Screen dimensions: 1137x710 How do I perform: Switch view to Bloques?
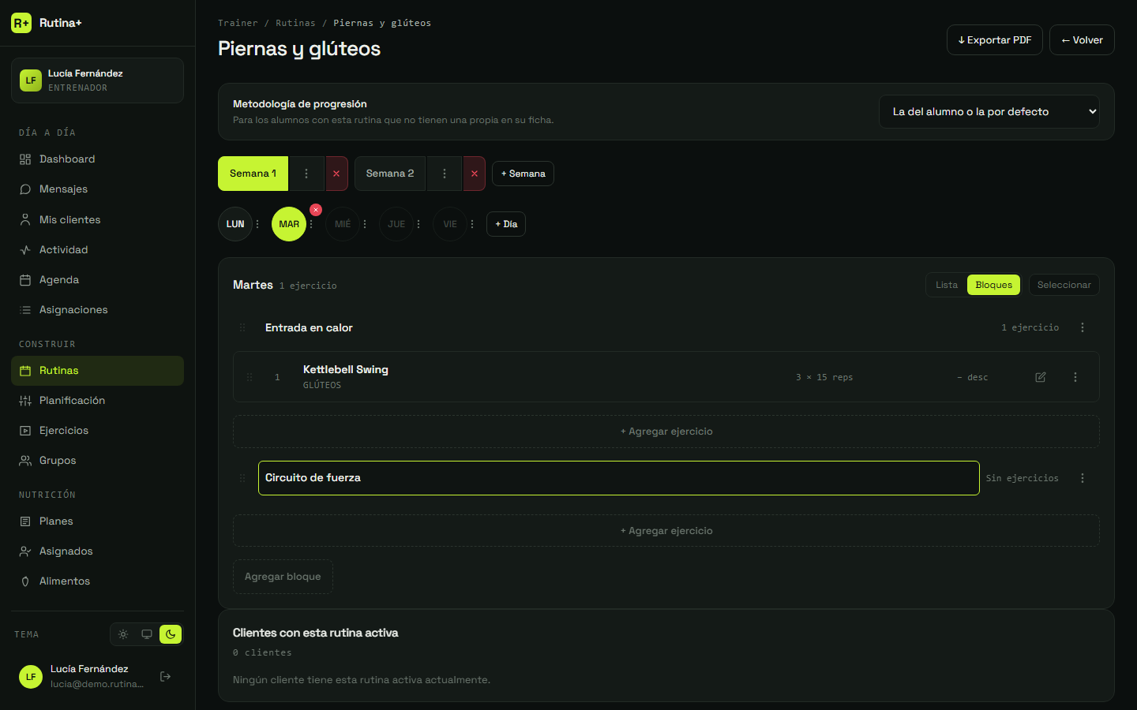(993, 285)
